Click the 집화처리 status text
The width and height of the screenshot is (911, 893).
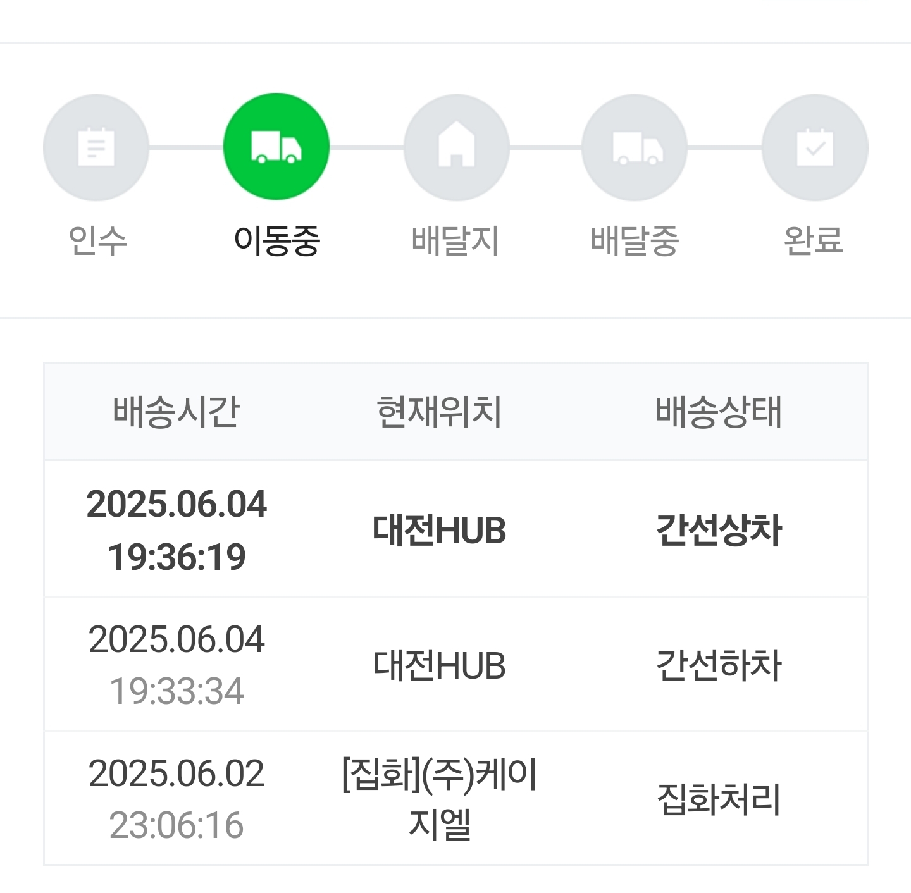(719, 799)
